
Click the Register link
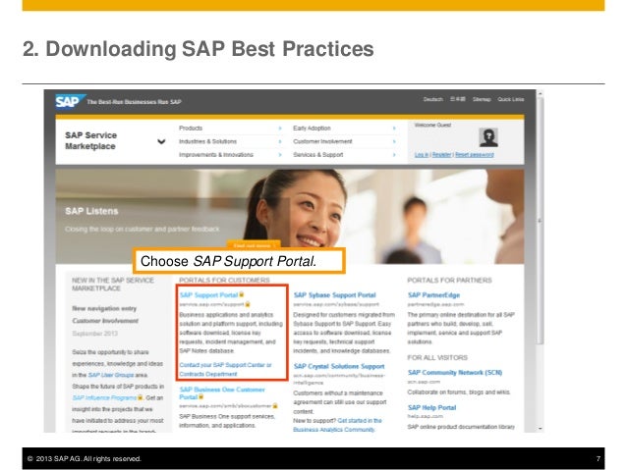(442, 154)
